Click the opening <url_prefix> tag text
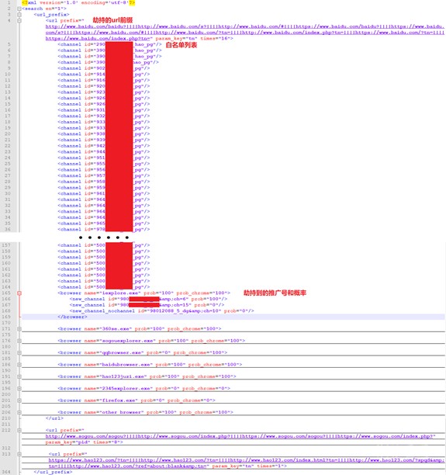446x475 pixels. [51, 15]
